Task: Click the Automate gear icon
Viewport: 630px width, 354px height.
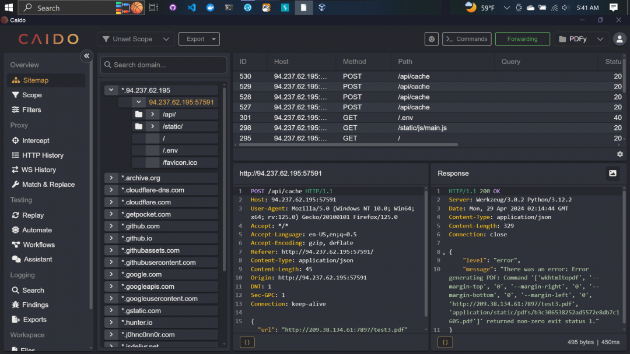Action: coord(15,230)
